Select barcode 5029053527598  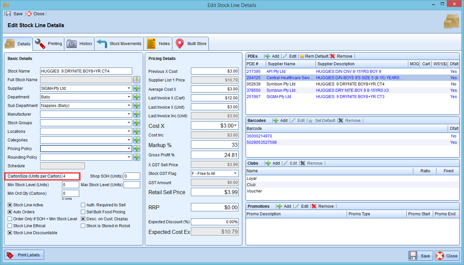point(352,142)
